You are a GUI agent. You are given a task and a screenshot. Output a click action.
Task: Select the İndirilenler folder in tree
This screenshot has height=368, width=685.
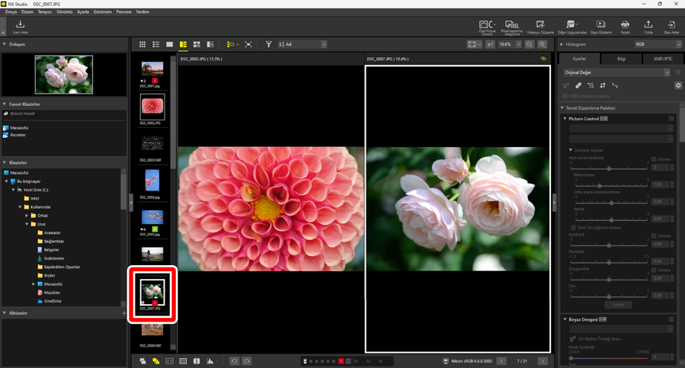point(53,258)
